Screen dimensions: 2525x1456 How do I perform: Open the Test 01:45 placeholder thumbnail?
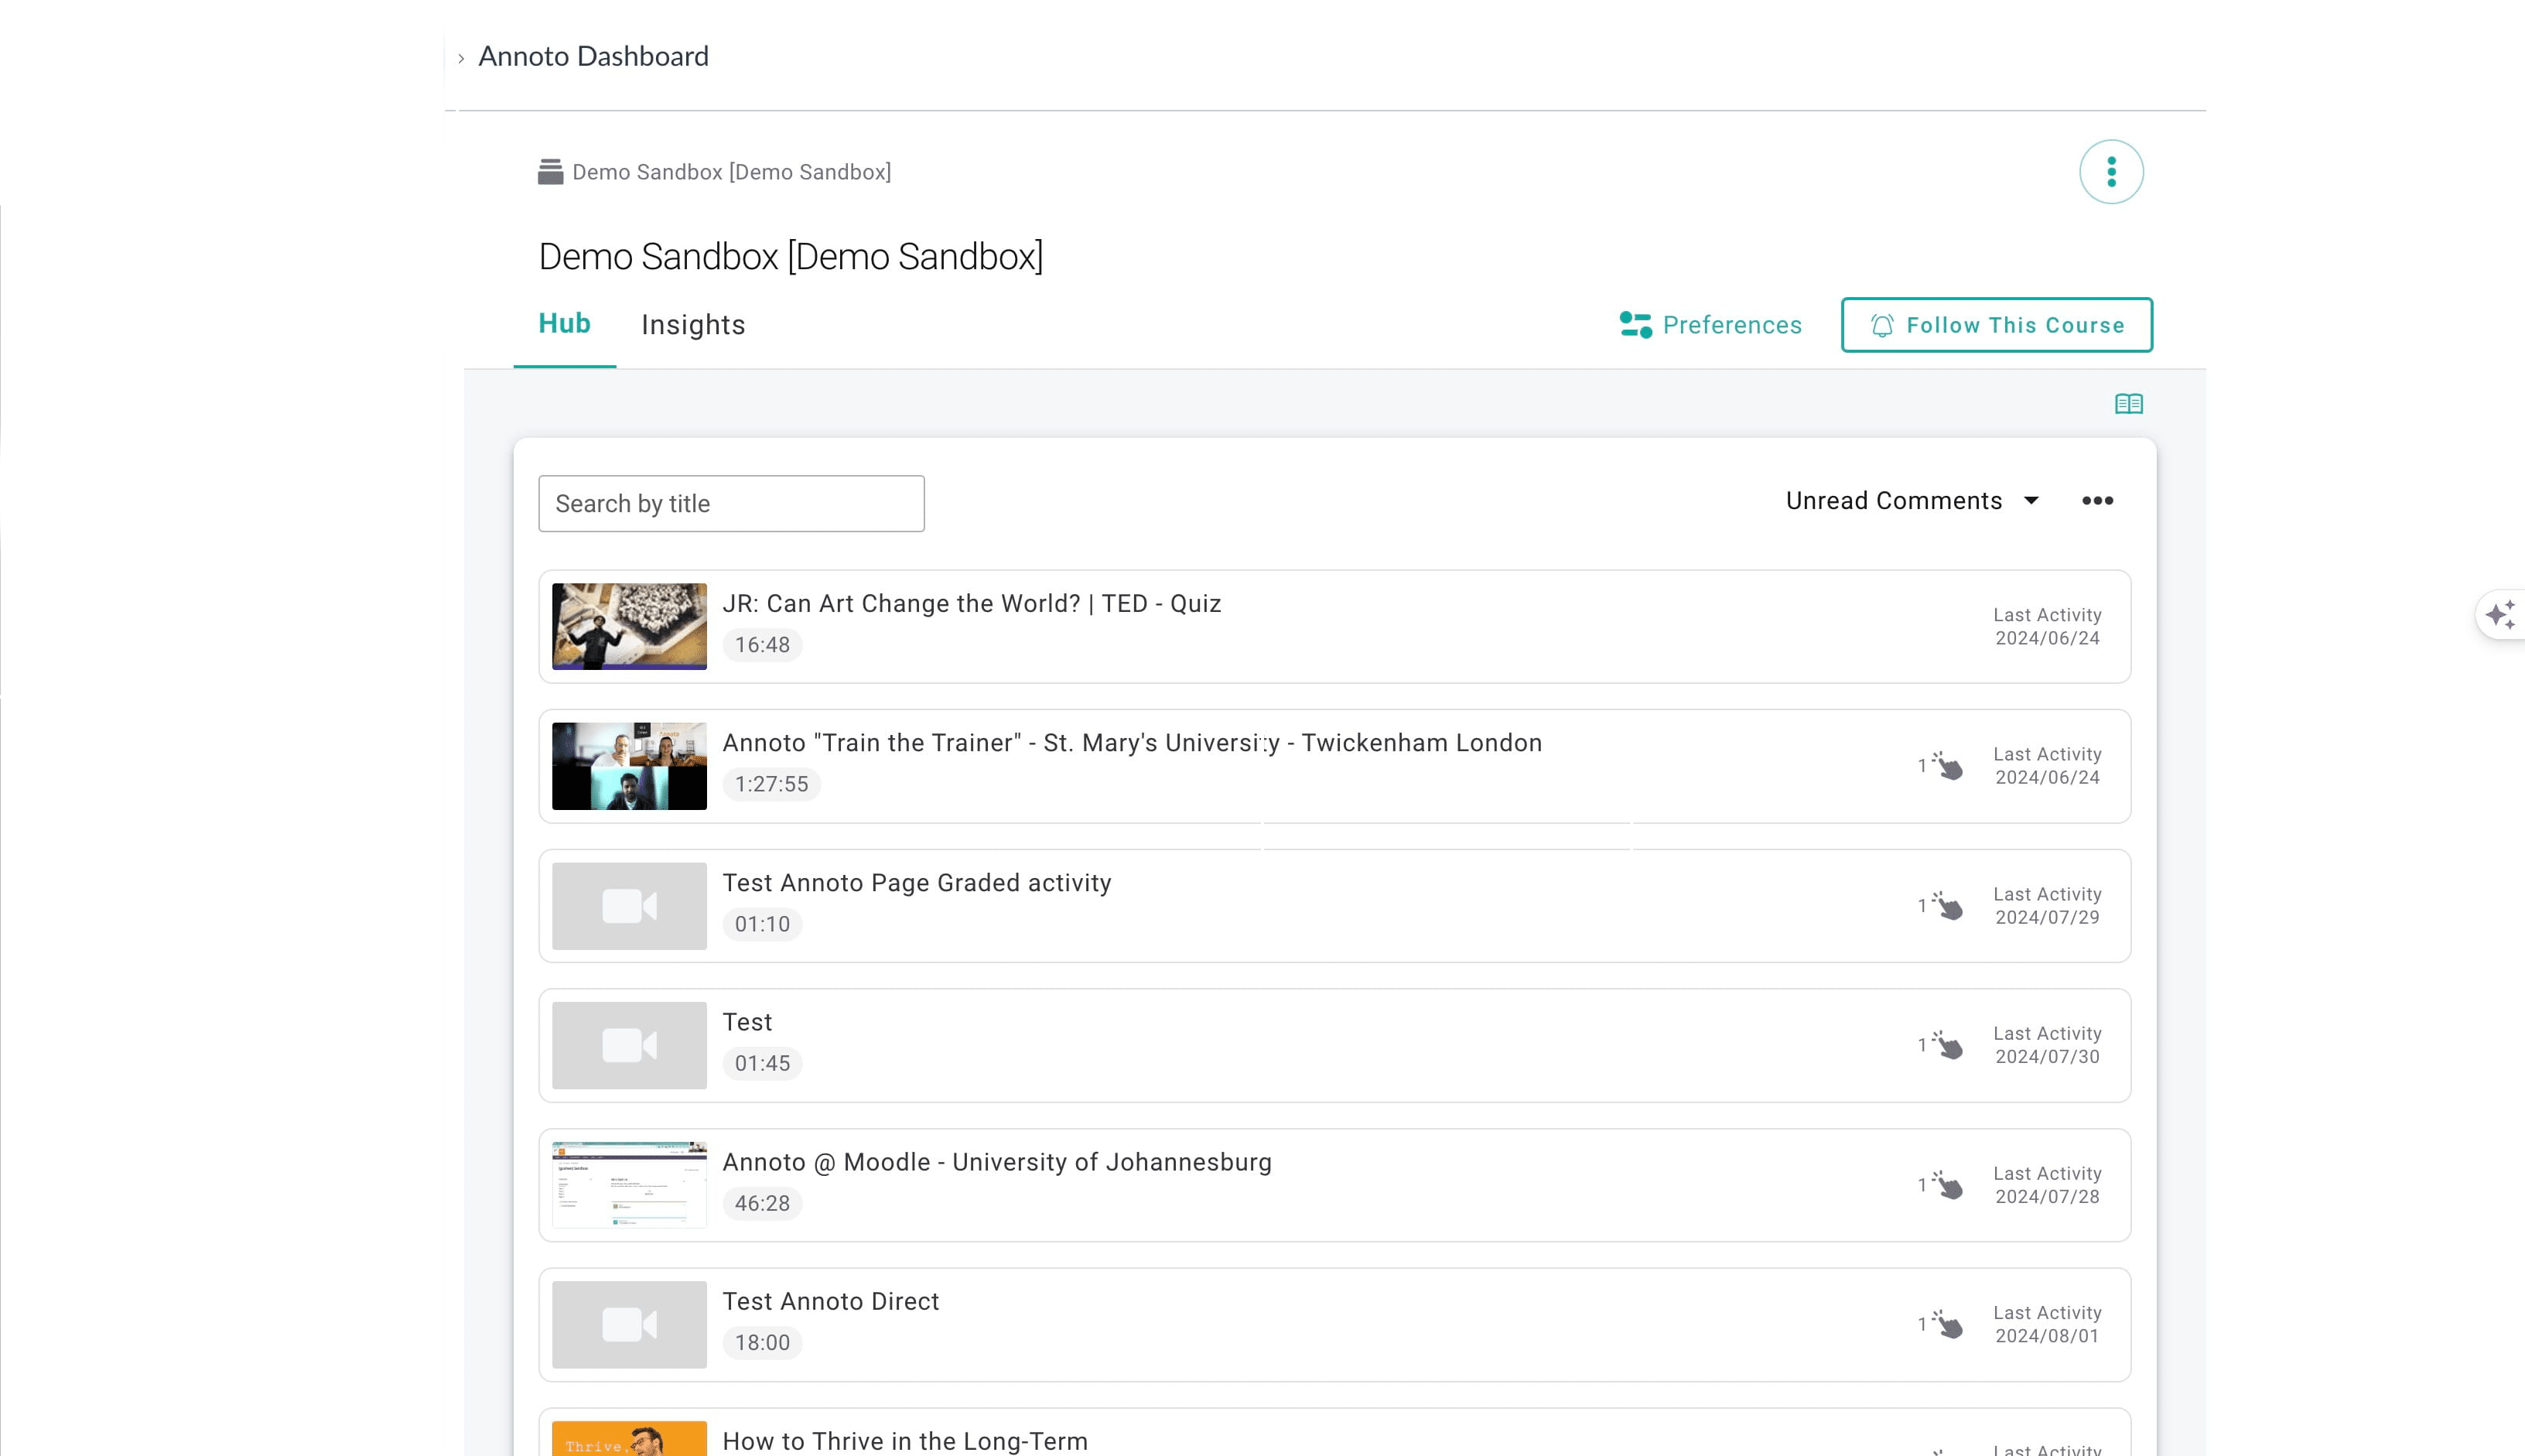tap(629, 1045)
